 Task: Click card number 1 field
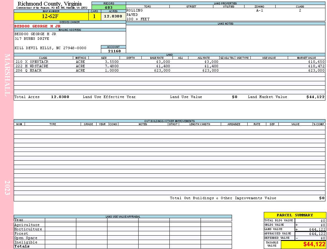tap(94, 16)
